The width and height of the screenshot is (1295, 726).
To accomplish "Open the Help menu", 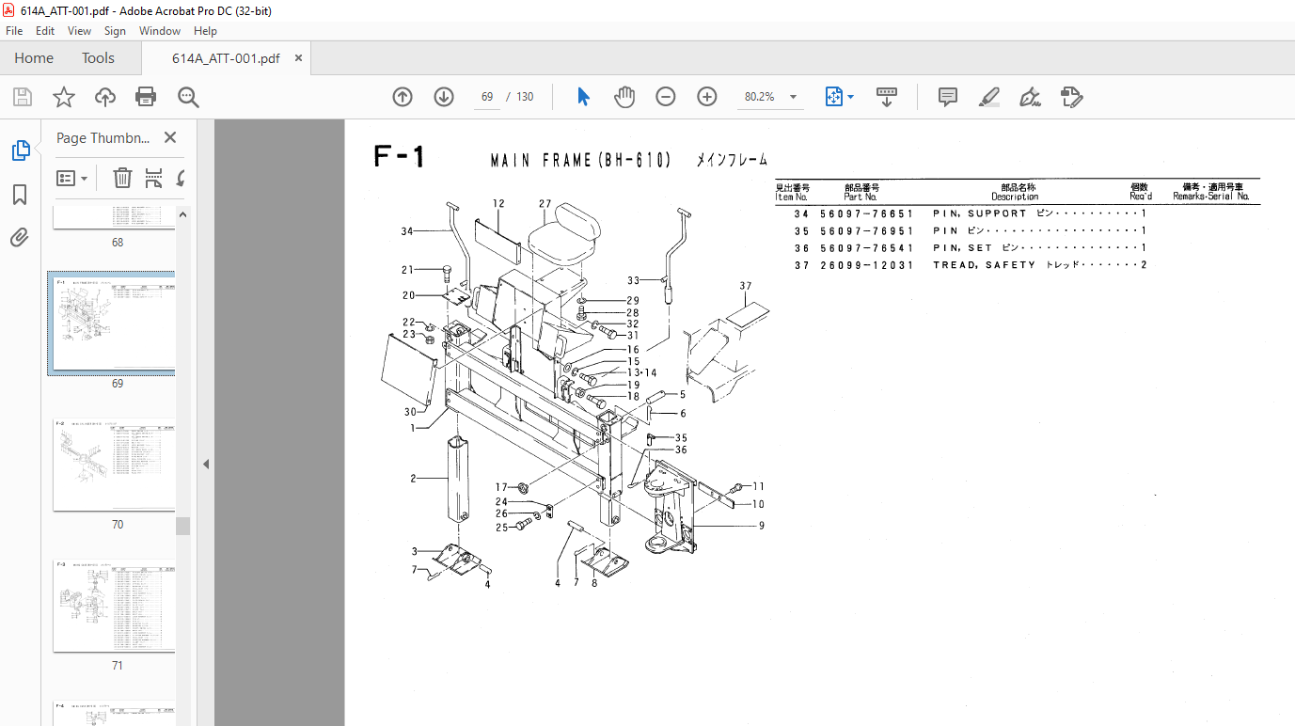I will (x=205, y=31).
